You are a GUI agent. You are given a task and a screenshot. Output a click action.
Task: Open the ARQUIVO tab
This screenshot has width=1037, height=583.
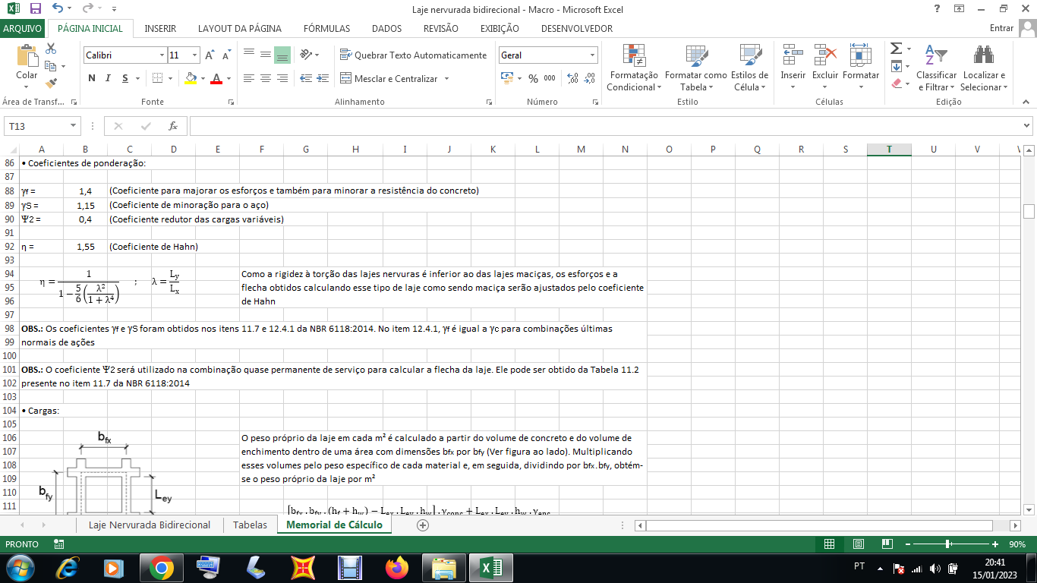click(x=22, y=28)
